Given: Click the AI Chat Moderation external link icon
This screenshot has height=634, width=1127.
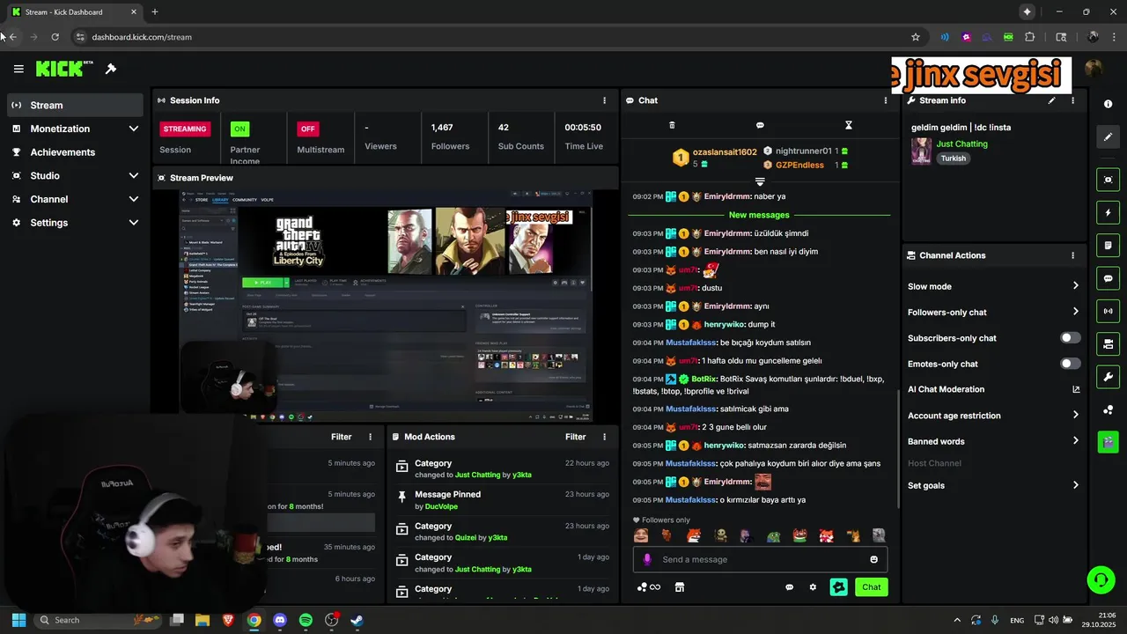Looking at the screenshot, I should pyautogui.click(x=1076, y=389).
